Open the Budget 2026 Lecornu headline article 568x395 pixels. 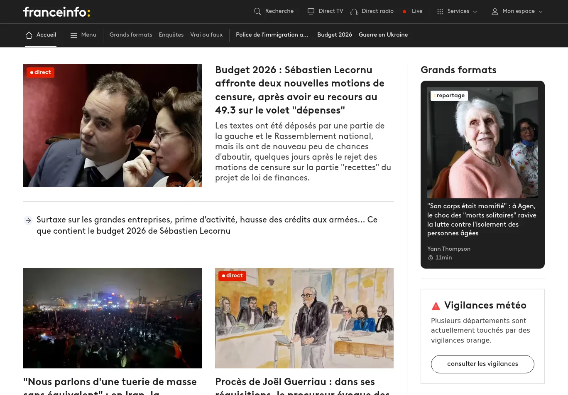[300, 90]
